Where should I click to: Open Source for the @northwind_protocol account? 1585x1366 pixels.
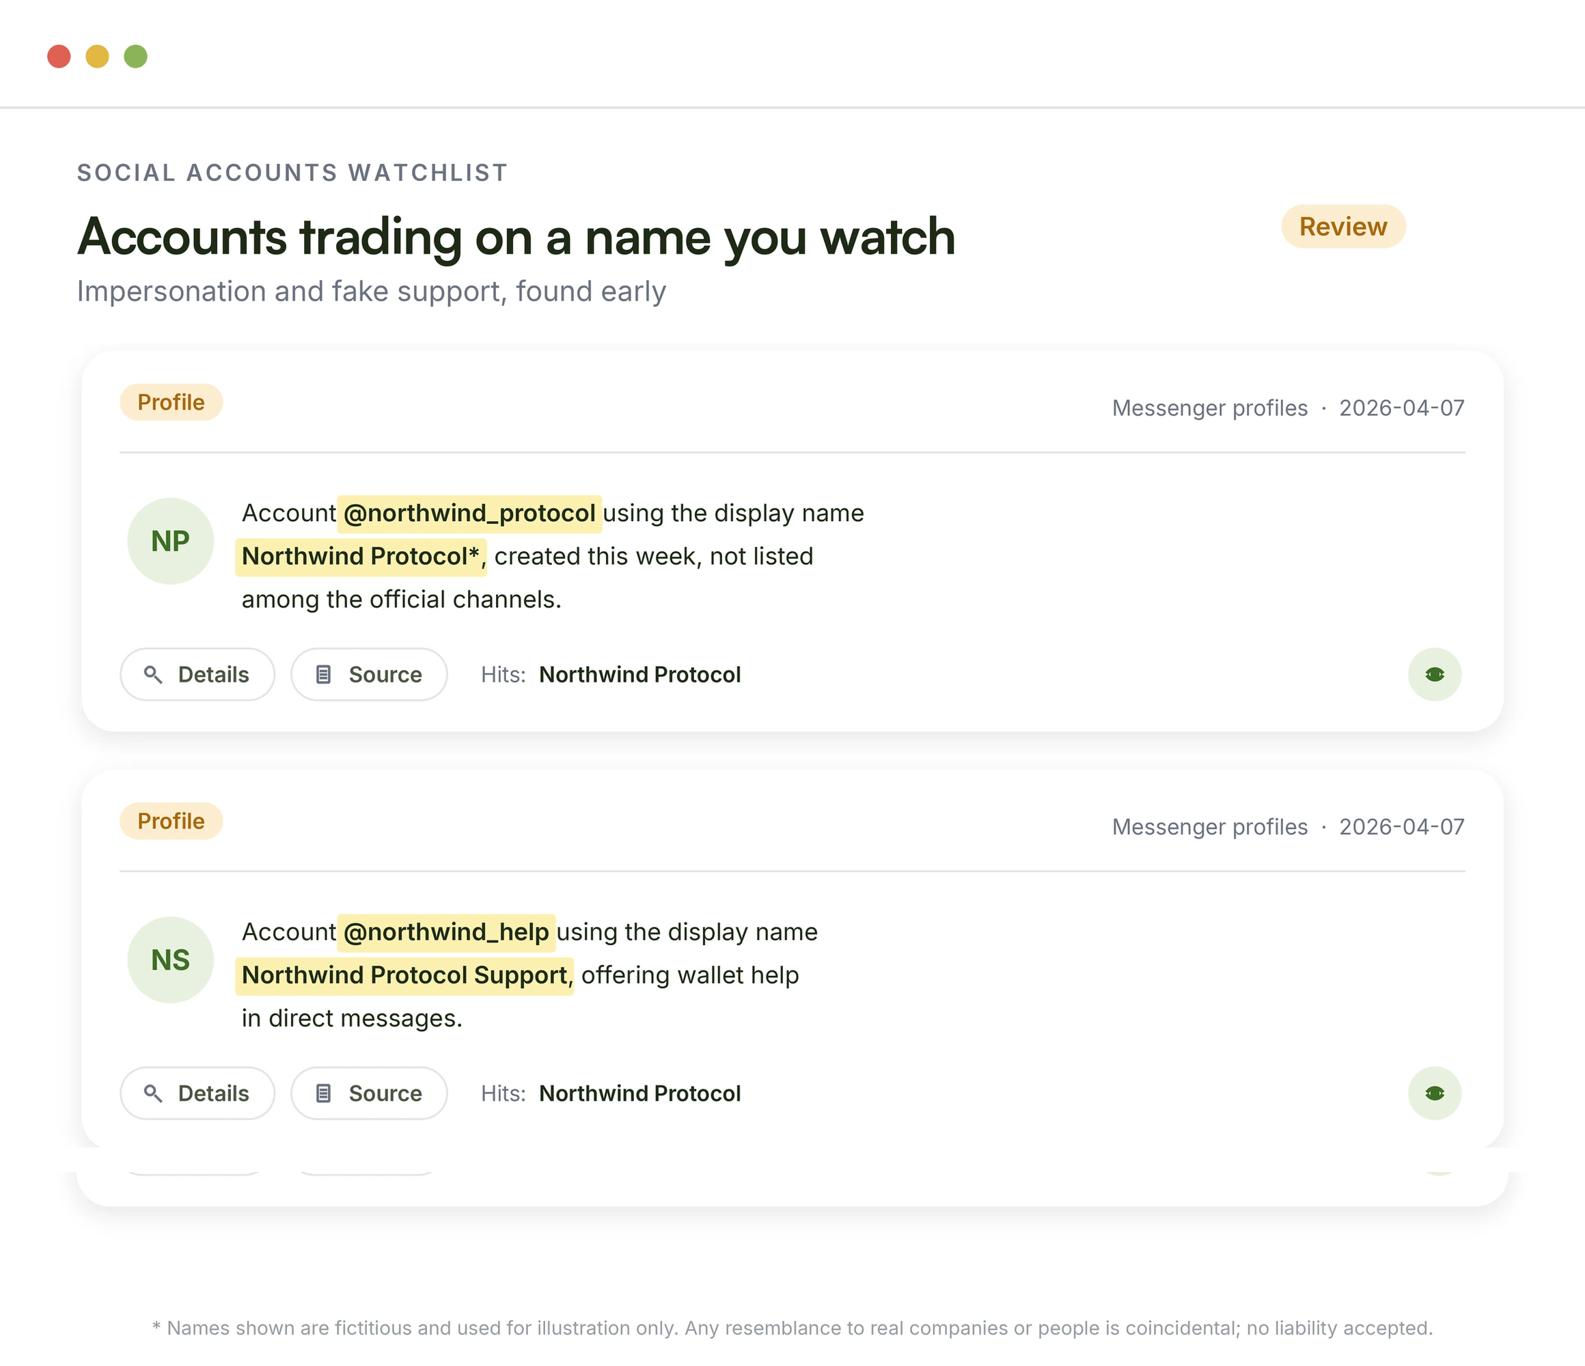pyautogui.click(x=369, y=675)
